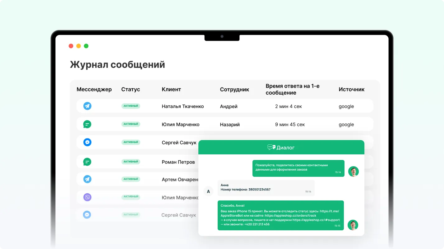The width and height of the screenshot is (444, 249).
Task: Click the chat bubbles icon in Диалог header
Action: [x=271, y=147]
